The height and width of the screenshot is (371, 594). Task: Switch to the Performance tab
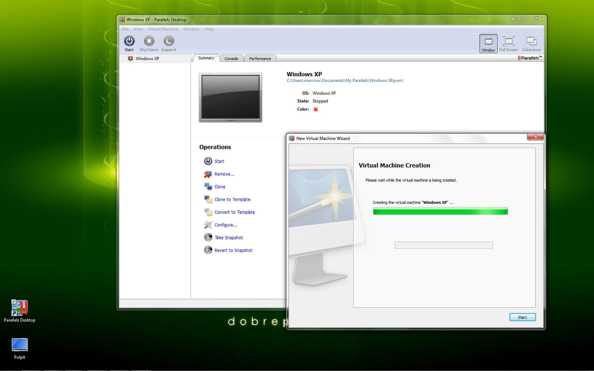tap(260, 59)
